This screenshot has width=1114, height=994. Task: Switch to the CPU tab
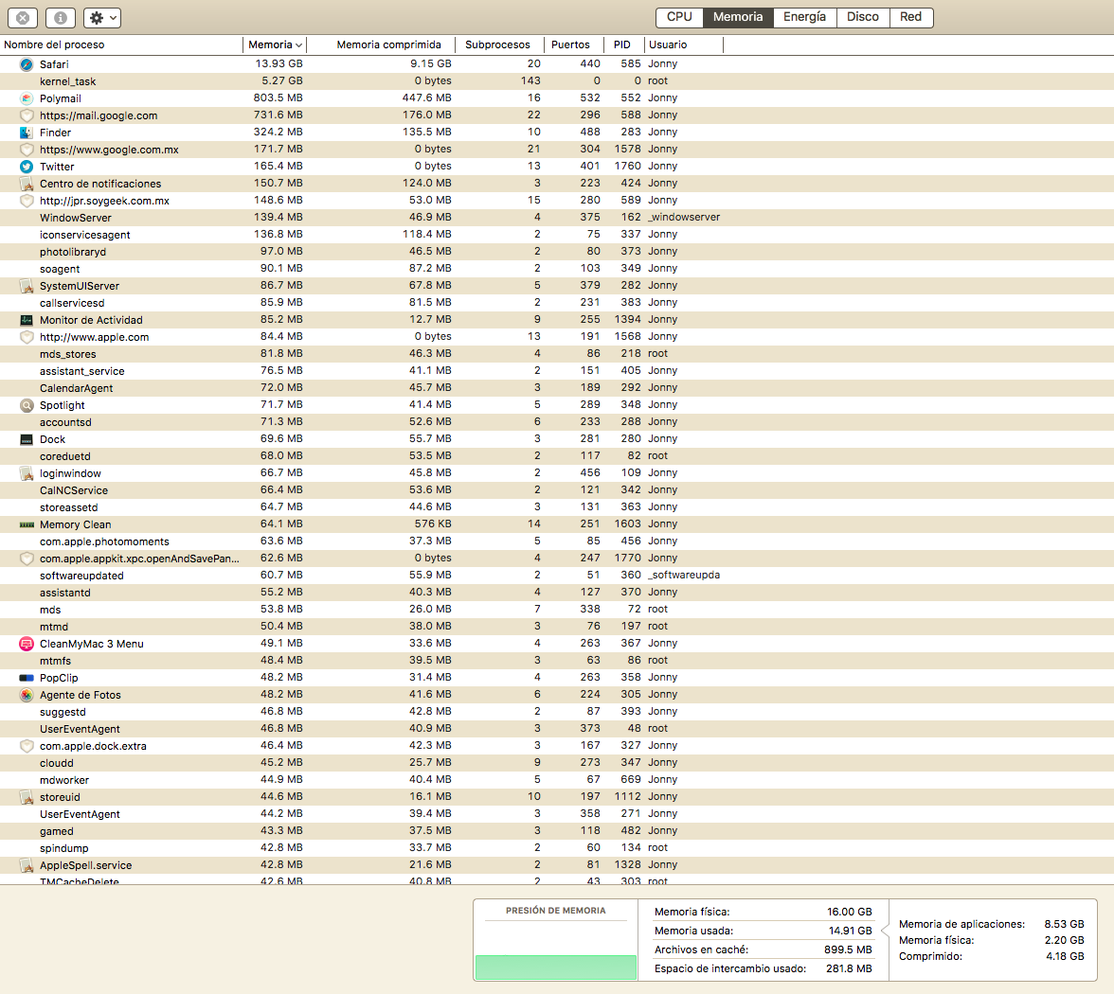point(679,17)
